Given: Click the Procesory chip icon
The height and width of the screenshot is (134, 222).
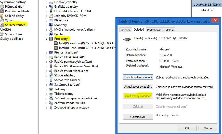Looking at the screenshot, I should point(51,39).
